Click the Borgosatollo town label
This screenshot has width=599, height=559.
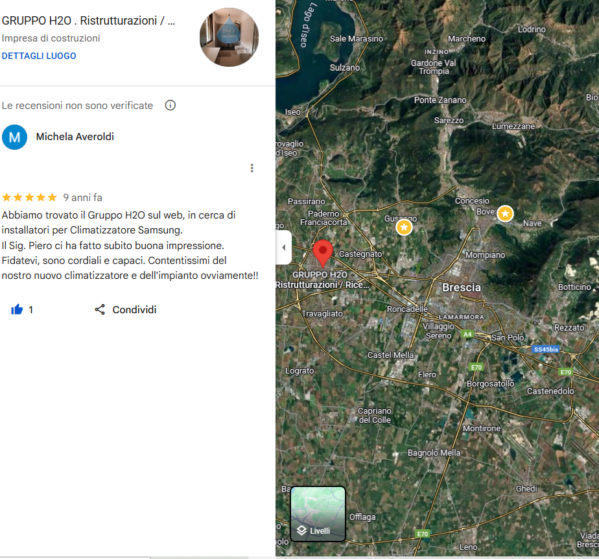[x=490, y=384]
